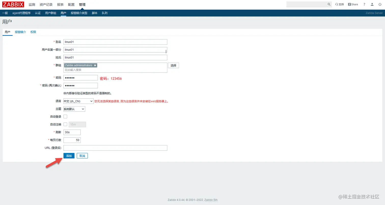The image size is (385, 205).
Task: Click the disabled 15m auto-logout field
Action: (77, 125)
